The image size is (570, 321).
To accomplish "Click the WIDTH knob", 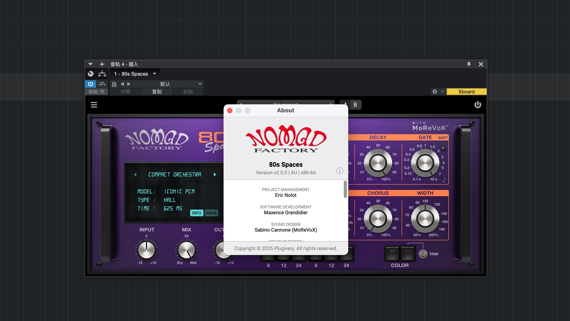I will coord(425,219).
